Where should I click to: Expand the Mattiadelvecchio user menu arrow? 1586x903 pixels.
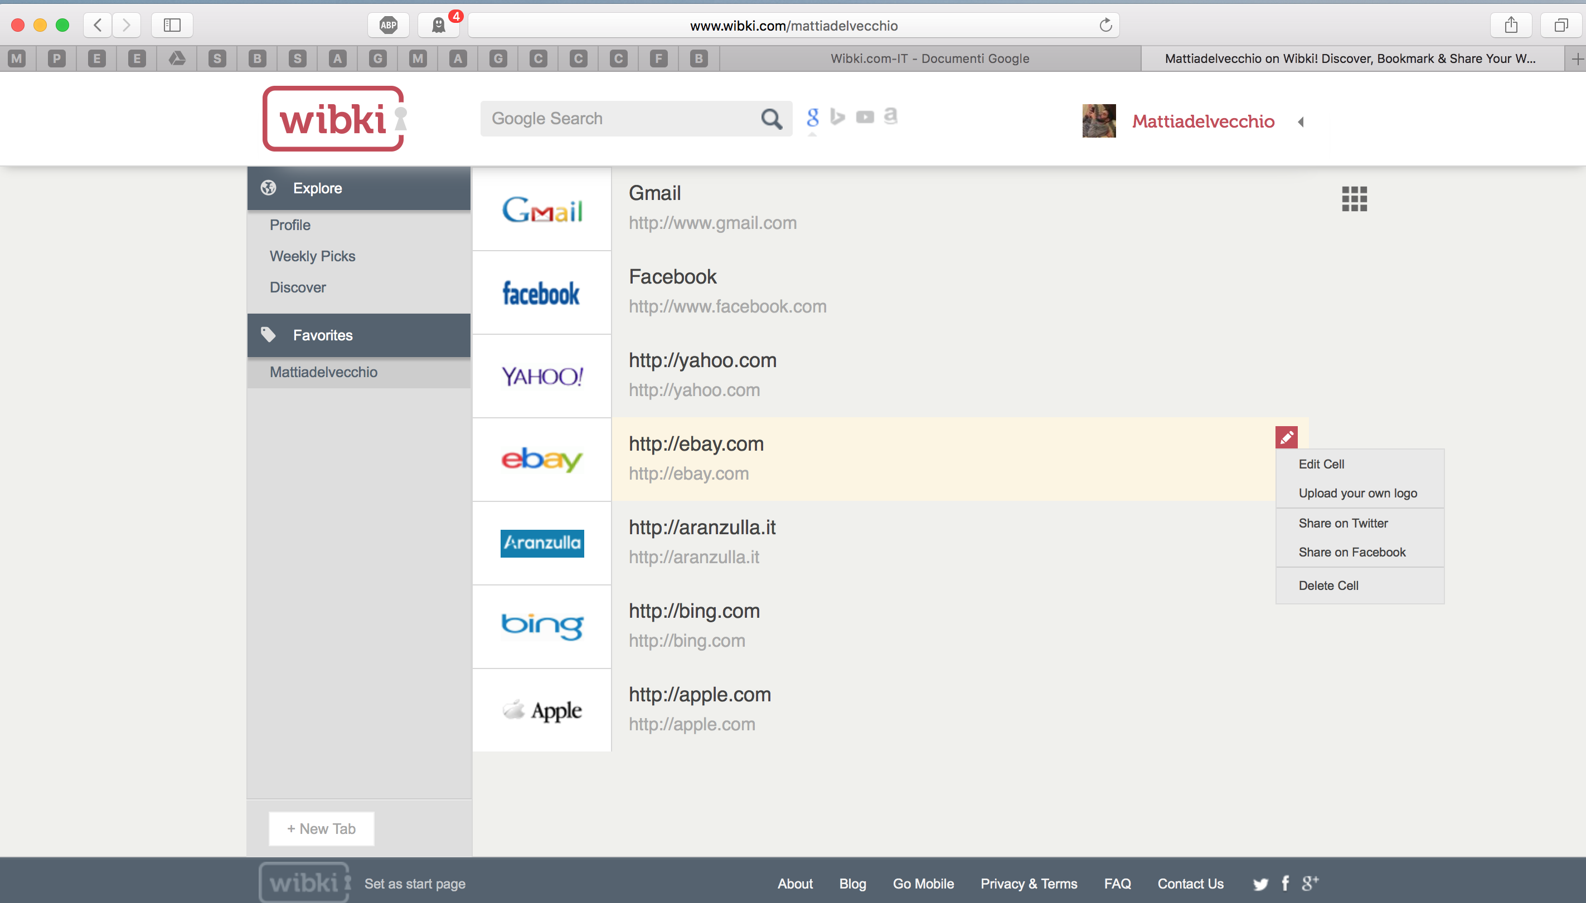[1301, 121]
